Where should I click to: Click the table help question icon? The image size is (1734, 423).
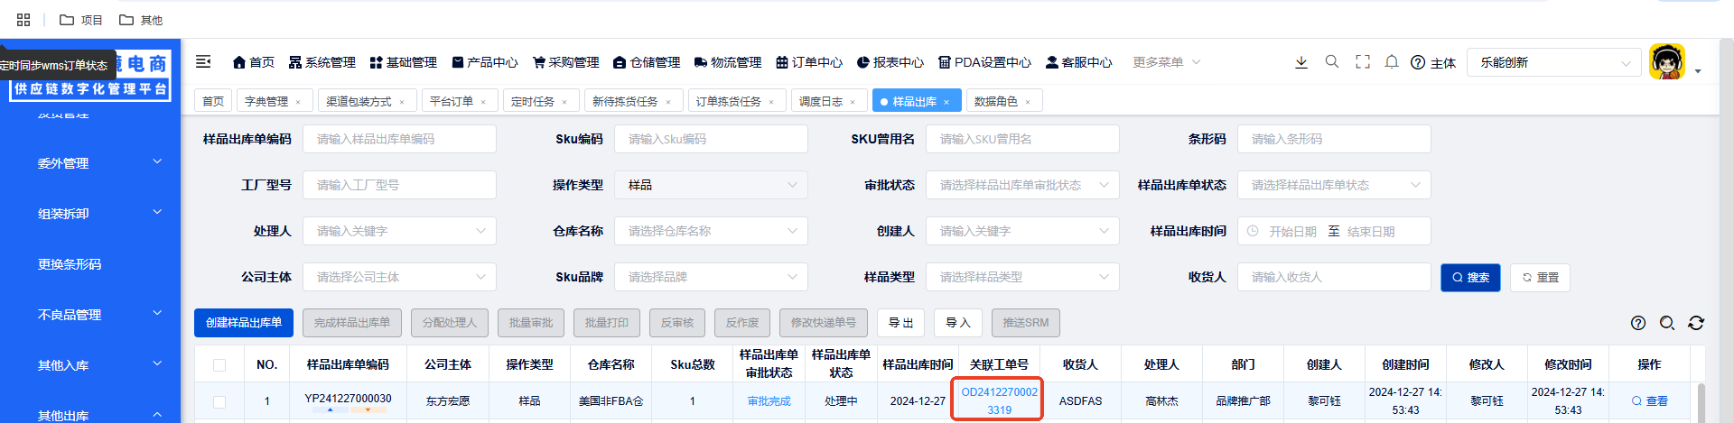point(1638,323)
